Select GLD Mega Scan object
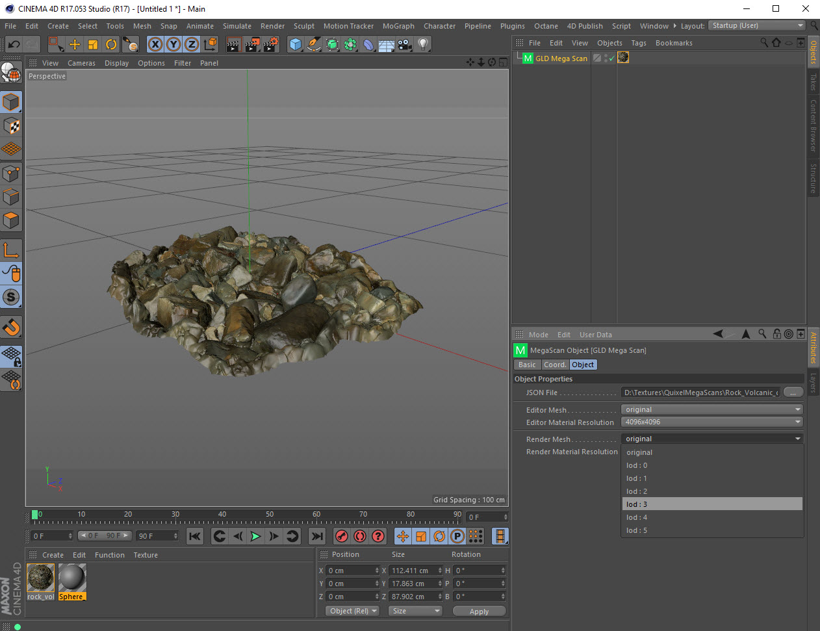820x631 pixels. pos(561,58)
